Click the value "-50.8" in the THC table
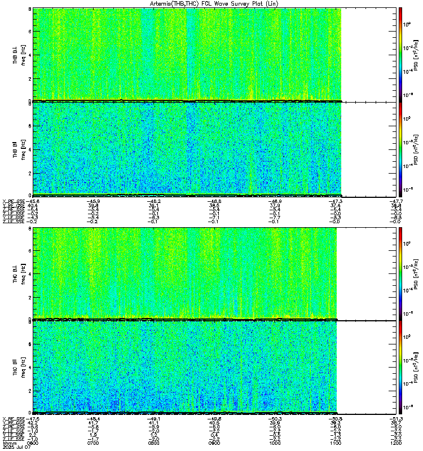The image size is (423, 451). (x=336, y=419)
